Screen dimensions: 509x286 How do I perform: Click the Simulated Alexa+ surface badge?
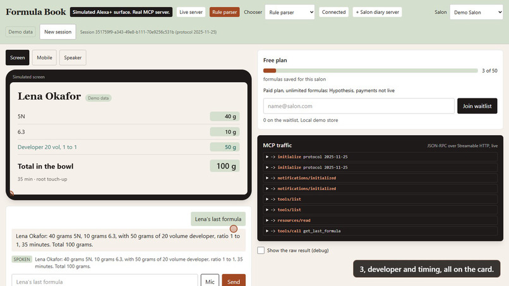coord(121,12)
